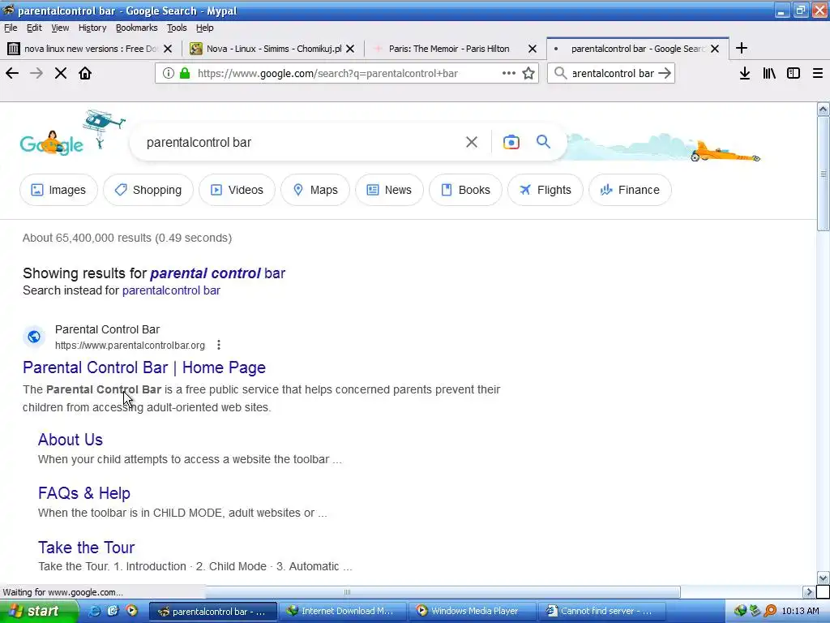Filter results by Flights
Viewport: 830px width, 623px height.
pyautogui.click(x=545, y=190)
